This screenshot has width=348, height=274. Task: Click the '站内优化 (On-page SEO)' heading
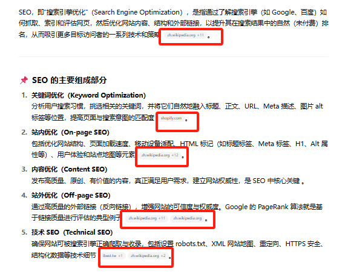coord(70,132)
